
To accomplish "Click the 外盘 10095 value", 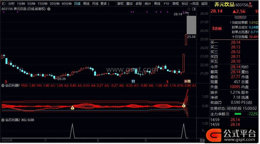I will [x=235, y=87].
